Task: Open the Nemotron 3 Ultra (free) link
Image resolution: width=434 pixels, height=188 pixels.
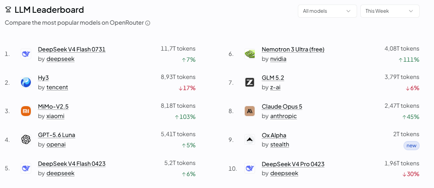Action: tap(293, 49)
